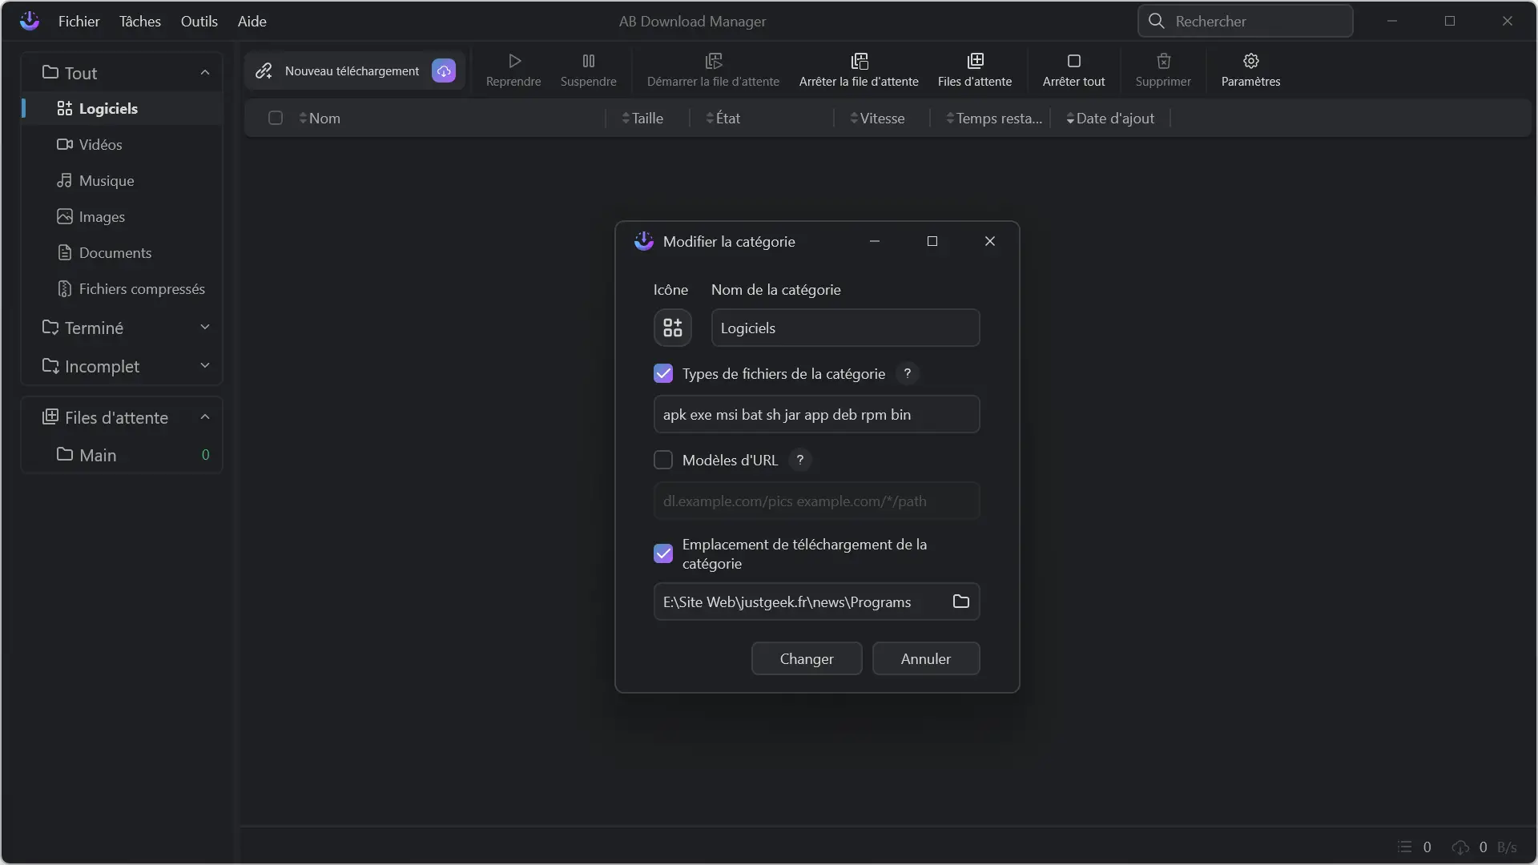This screenshot has width=1538, height=865.
Task: Click the URL patterns placeholder field
Action: tap(816, 501)
